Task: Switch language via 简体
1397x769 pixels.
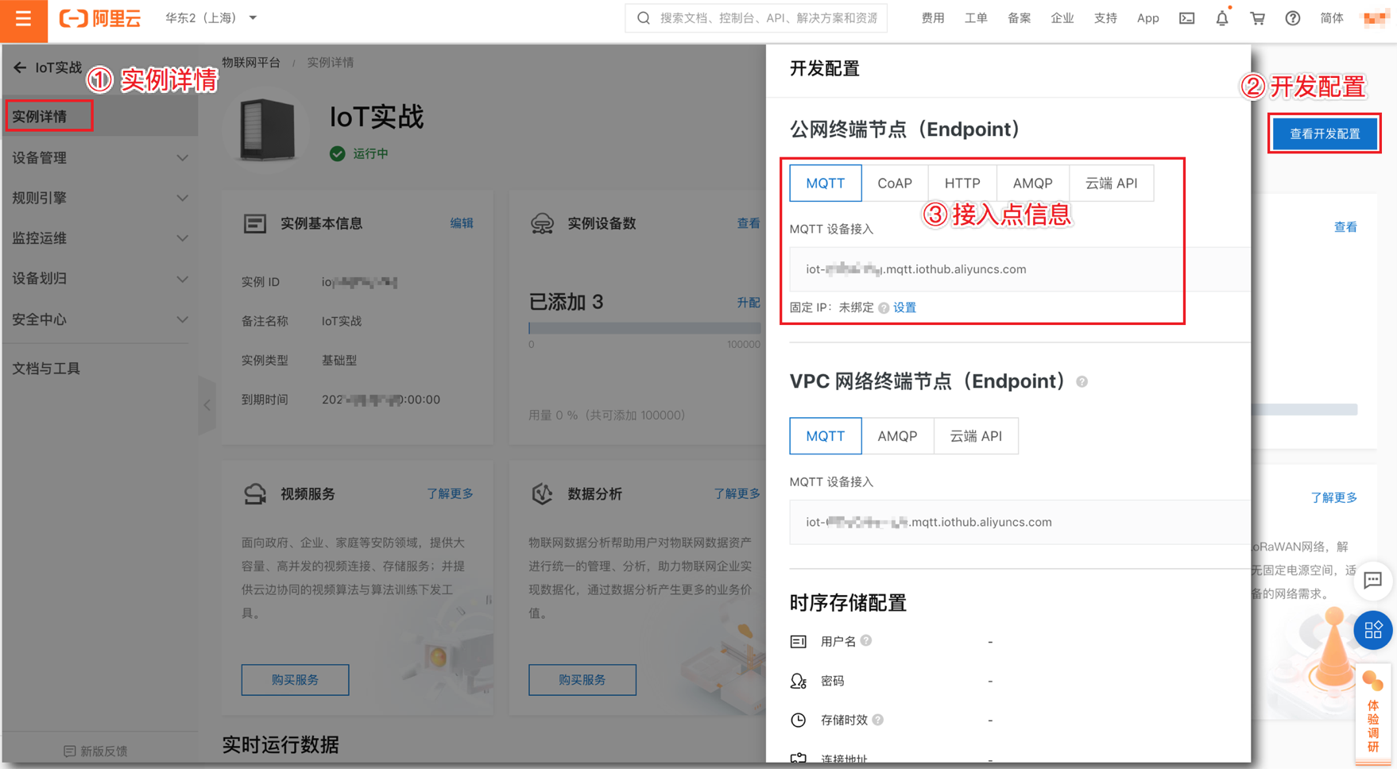Action: [x=1332, y=17]
